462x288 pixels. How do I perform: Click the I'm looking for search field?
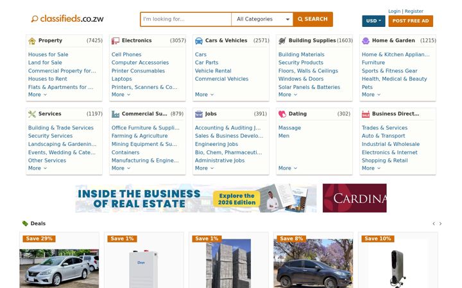coord(186,19)
